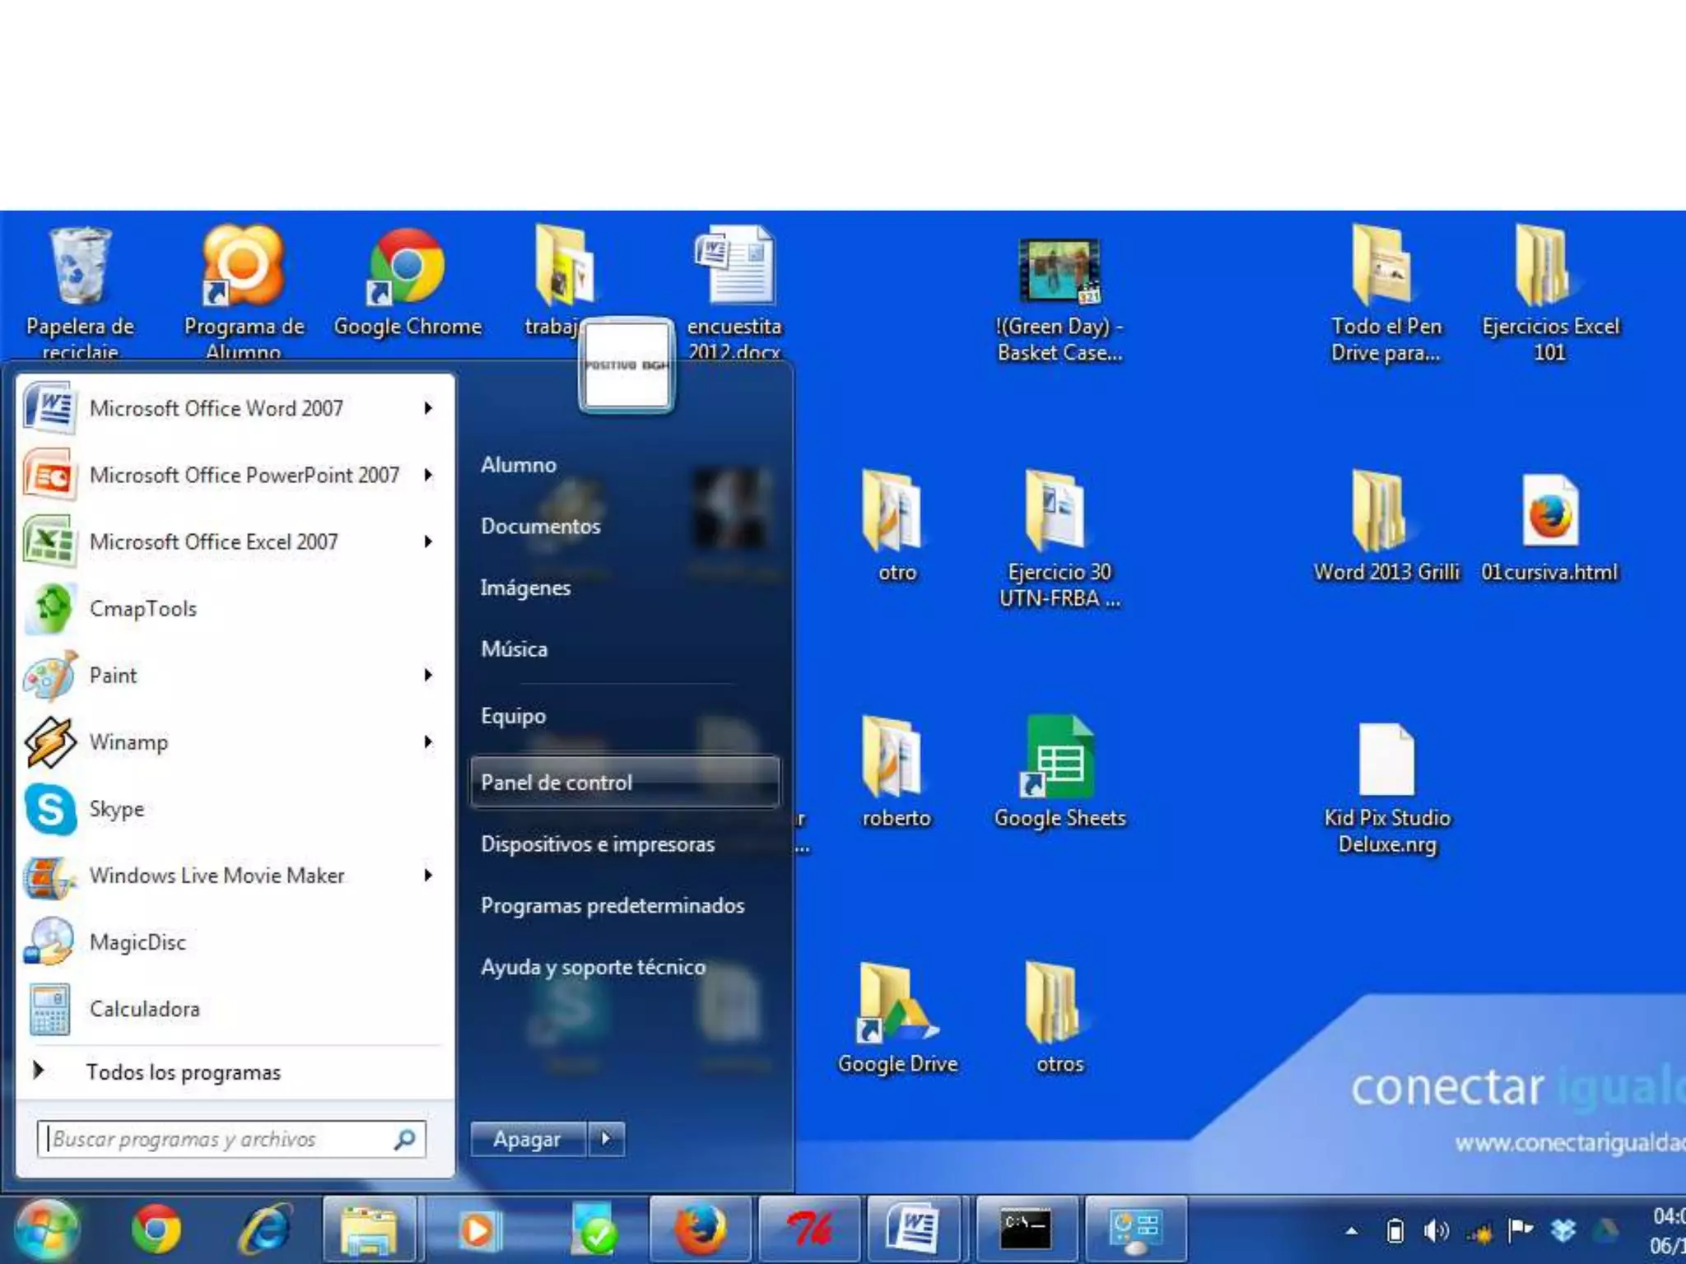Expand the Paint recent files arrow

428,676
